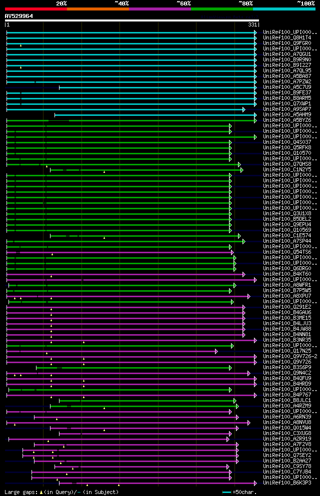Viewport: 320px width, 496px height.
Task: Pick the UniRef100_B3S6P9 subject label
Action: [287, 367]
